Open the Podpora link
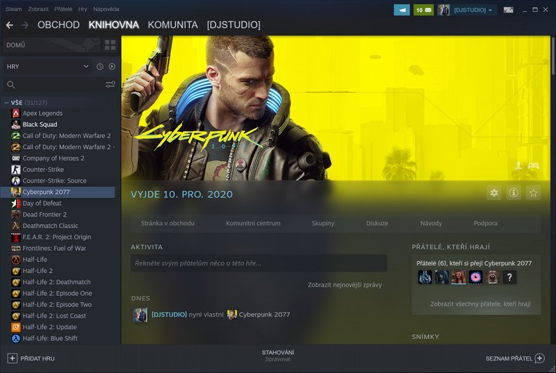The height and width of the screenshot is (373, 556). coord(485,224)
